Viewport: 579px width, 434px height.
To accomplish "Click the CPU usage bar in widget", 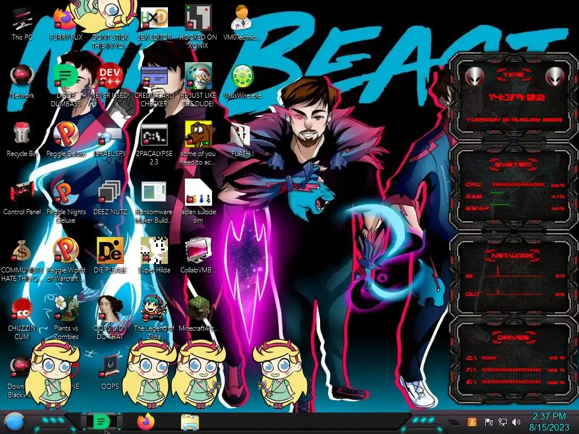I will (x=517, y=185).
